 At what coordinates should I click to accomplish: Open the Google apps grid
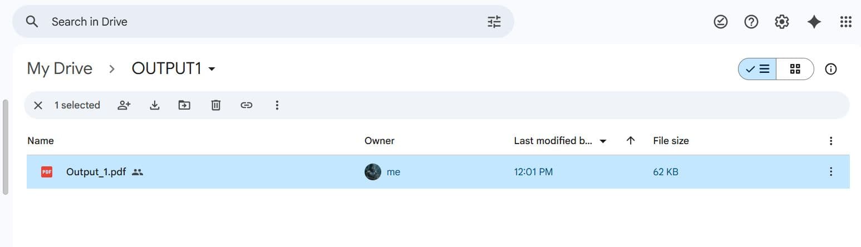(845, 22)
